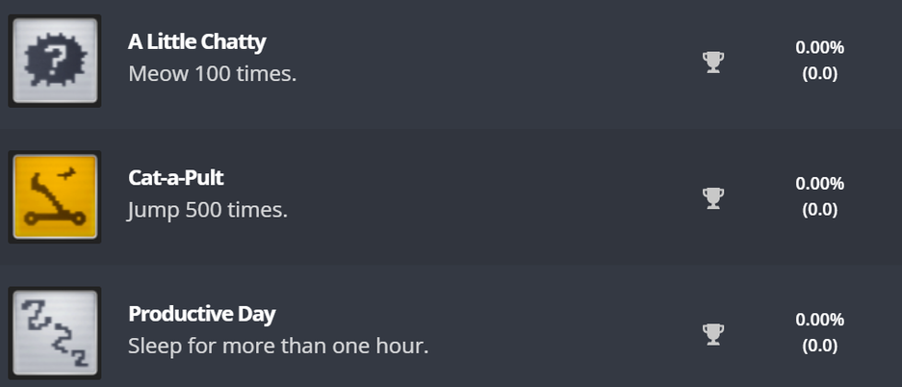Select the Productive Day Zzz icon
The height and width of the screenshot is (387, 902).
coord(55,333)
